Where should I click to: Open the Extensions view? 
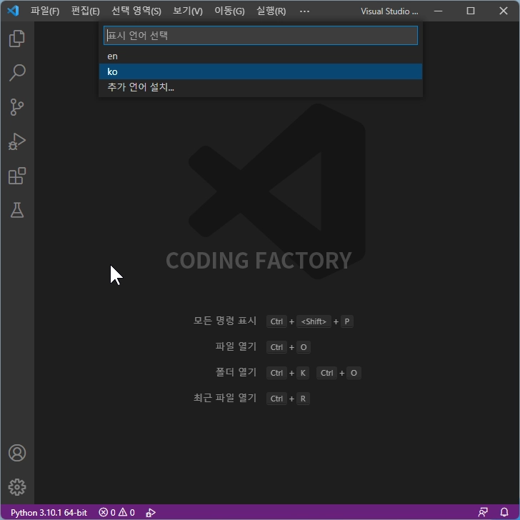pos(17,176)
